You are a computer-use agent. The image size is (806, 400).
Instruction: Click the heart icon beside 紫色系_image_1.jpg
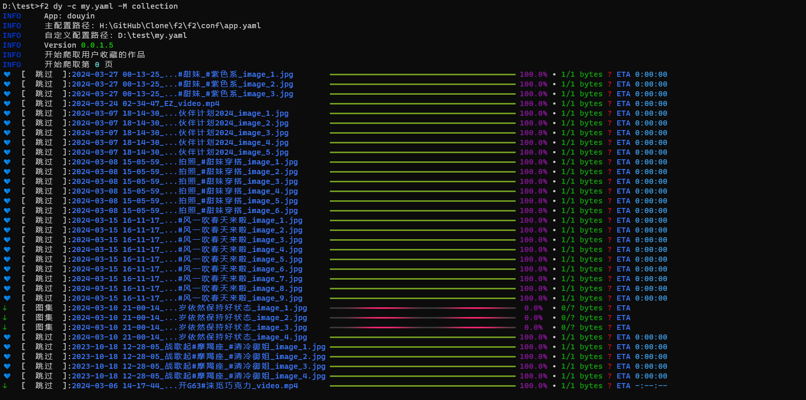pyautogui.click(x=7, y=74)
